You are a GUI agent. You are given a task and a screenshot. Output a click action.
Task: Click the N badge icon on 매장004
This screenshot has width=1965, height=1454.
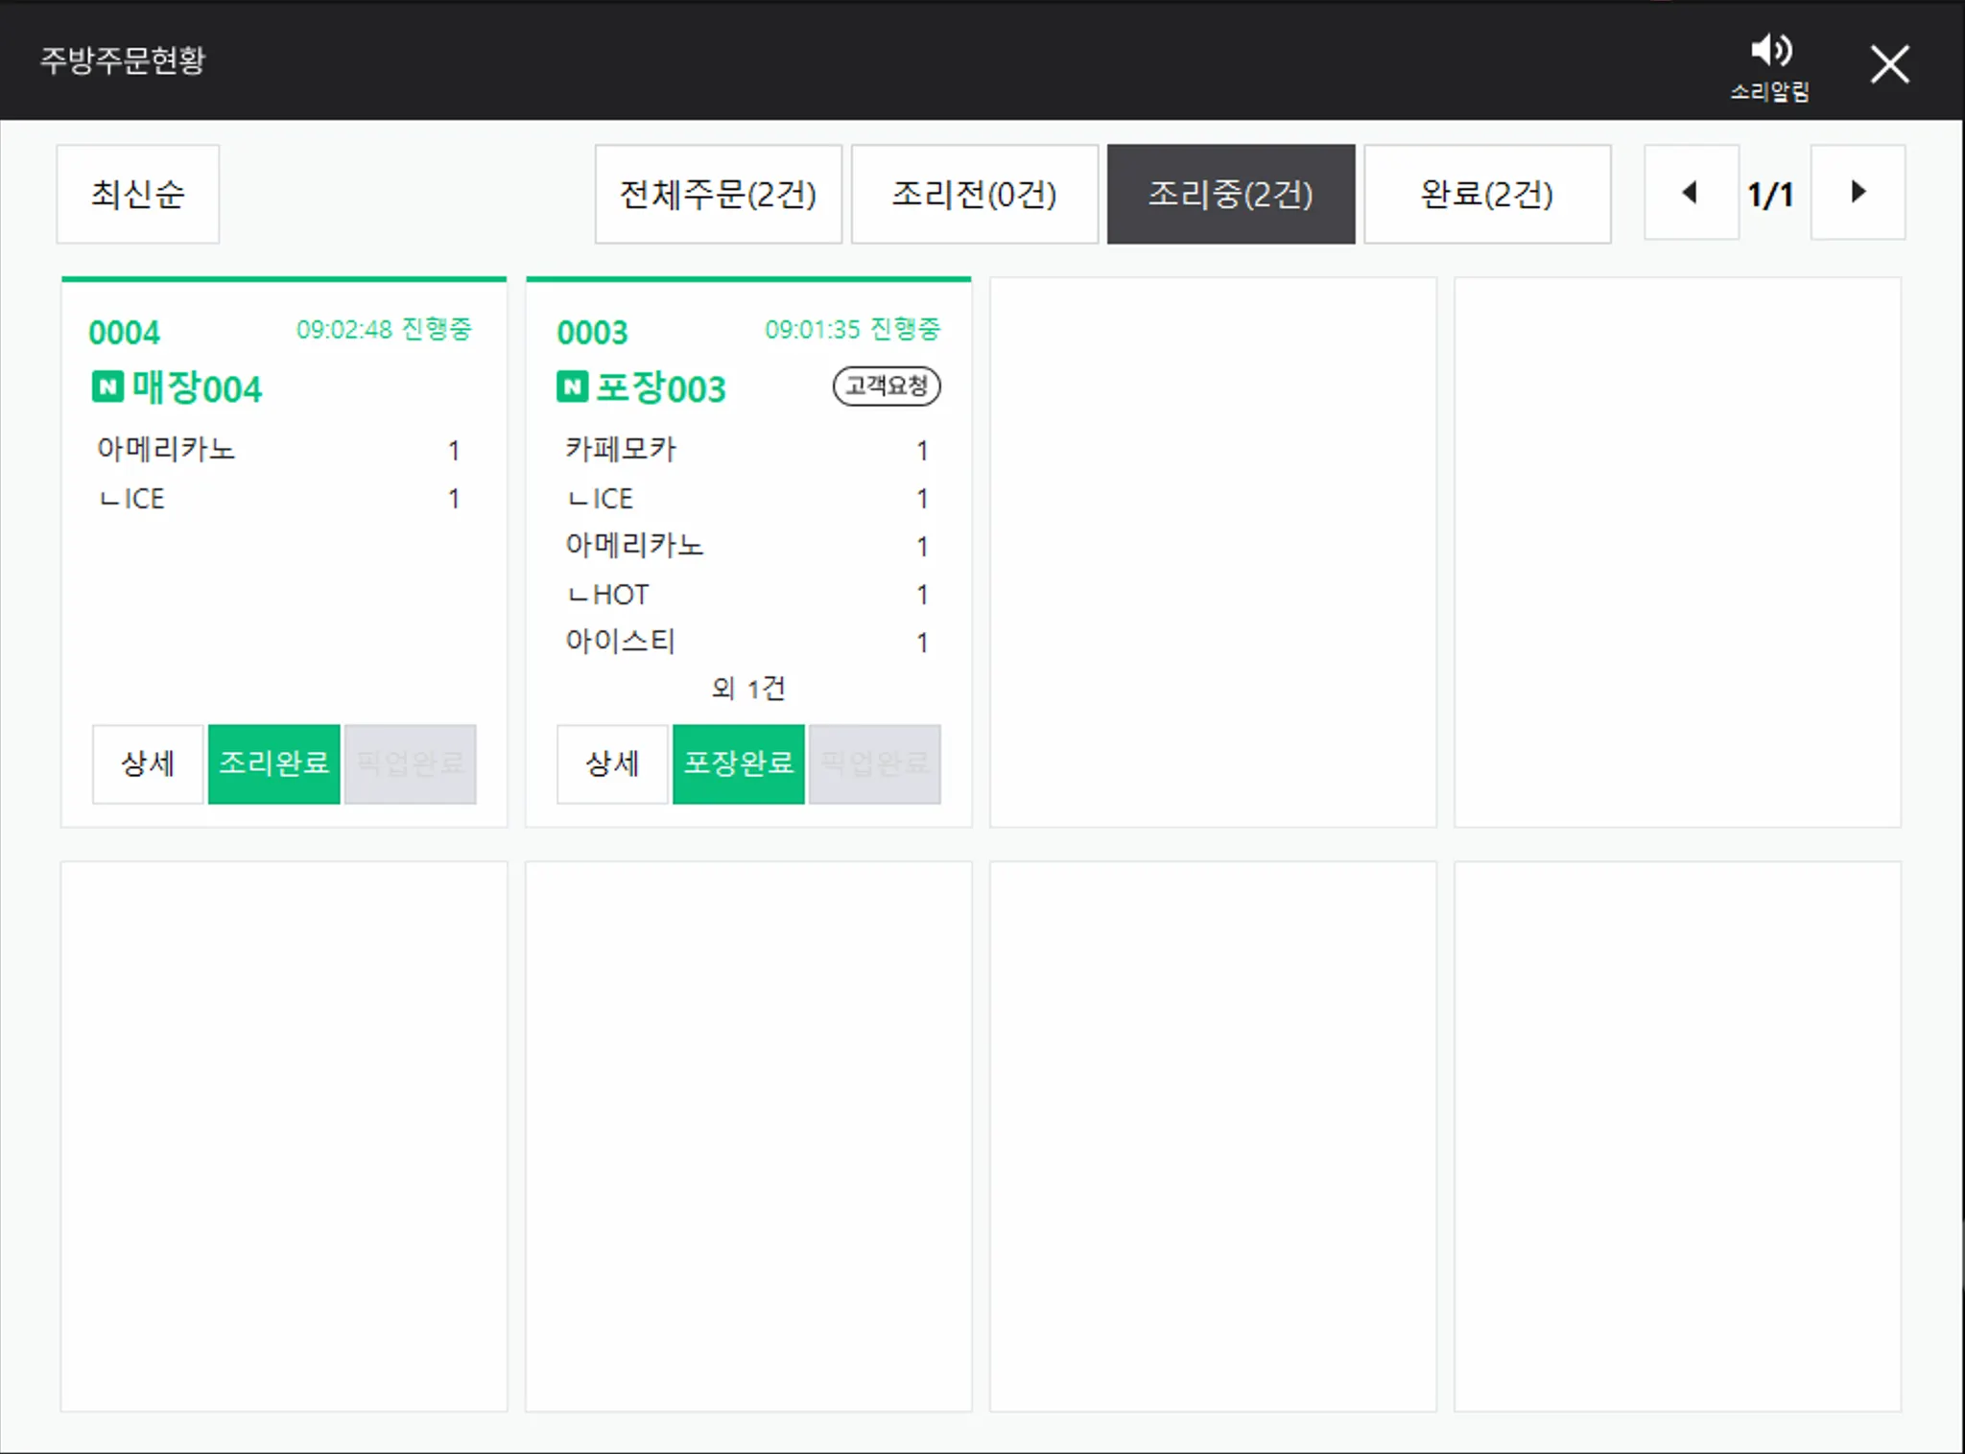coord(107,387)
